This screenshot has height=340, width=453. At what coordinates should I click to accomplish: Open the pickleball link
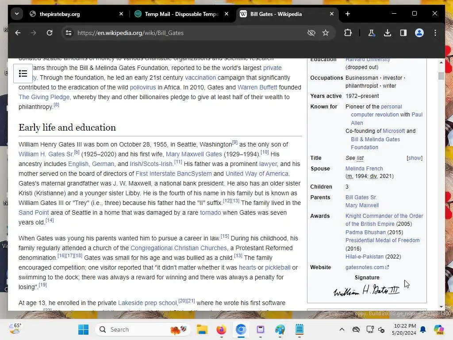(278, 267)
